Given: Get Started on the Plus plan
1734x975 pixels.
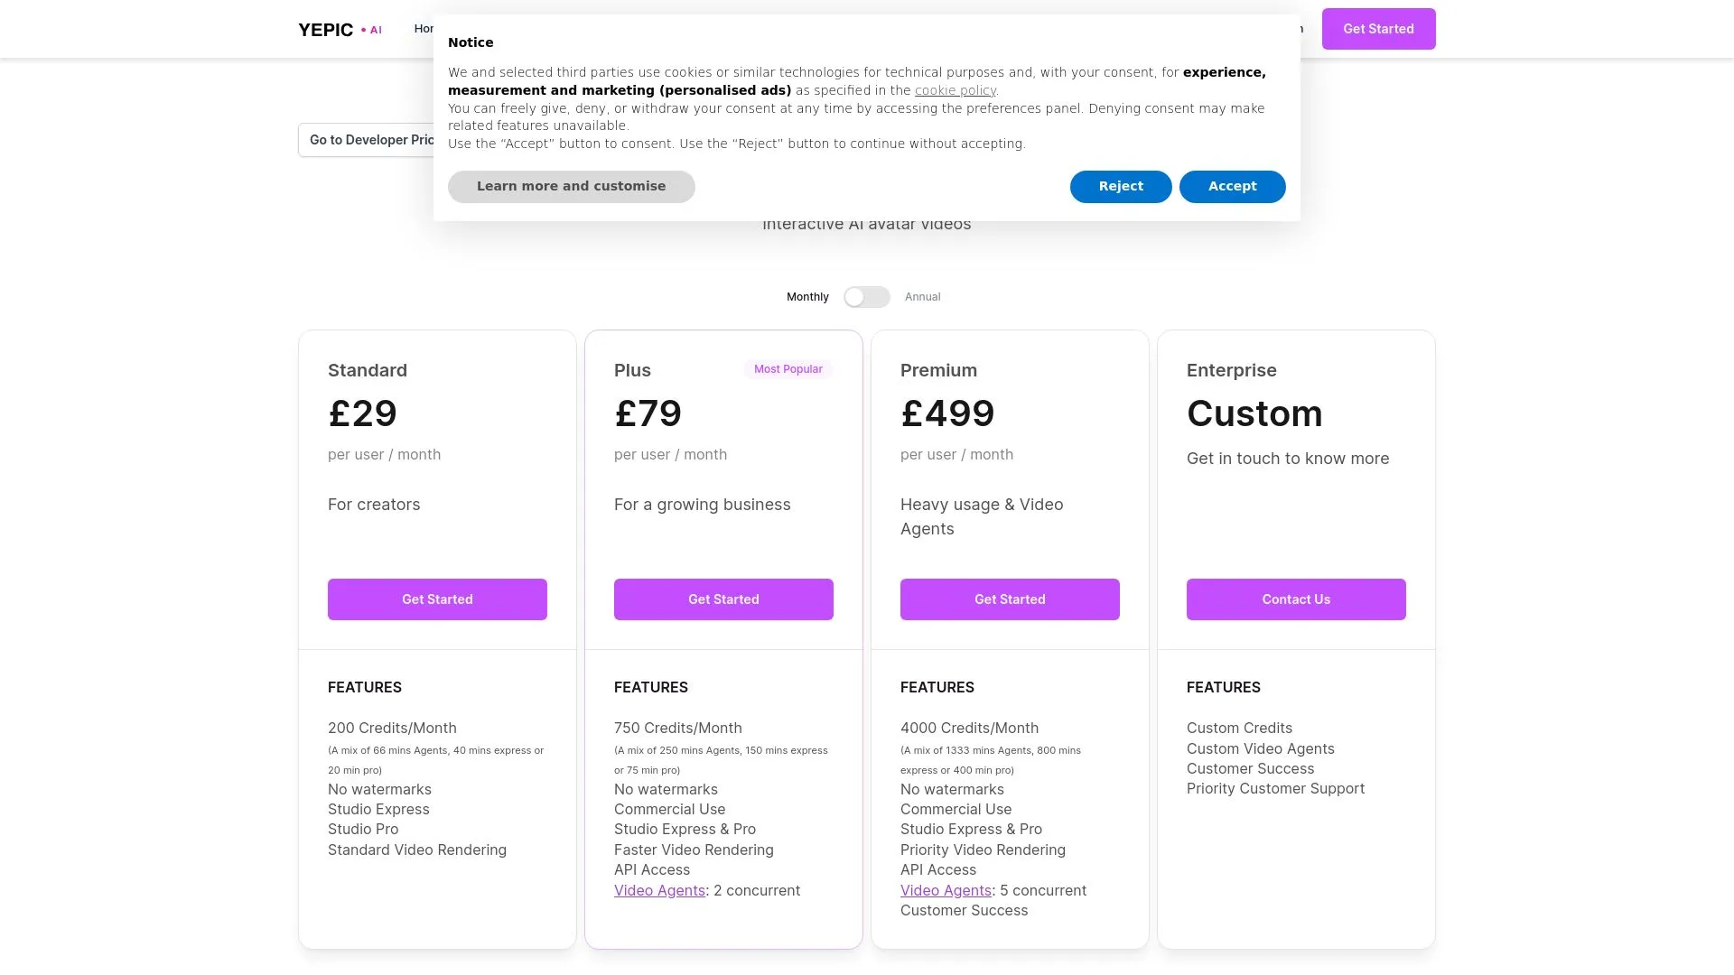Looking at the screenshot, I should pos(723,599).
